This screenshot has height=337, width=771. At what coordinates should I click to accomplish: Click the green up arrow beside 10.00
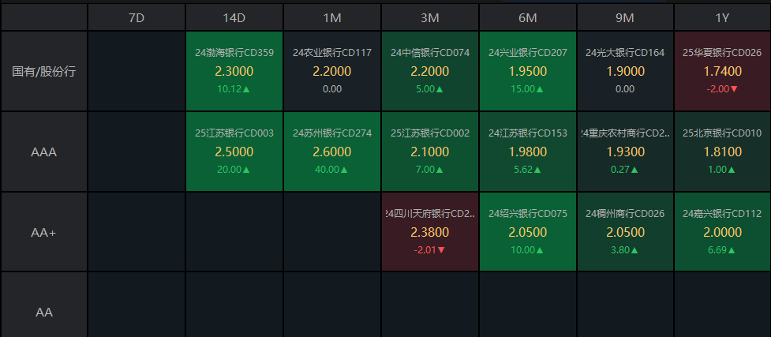[537, 250]
